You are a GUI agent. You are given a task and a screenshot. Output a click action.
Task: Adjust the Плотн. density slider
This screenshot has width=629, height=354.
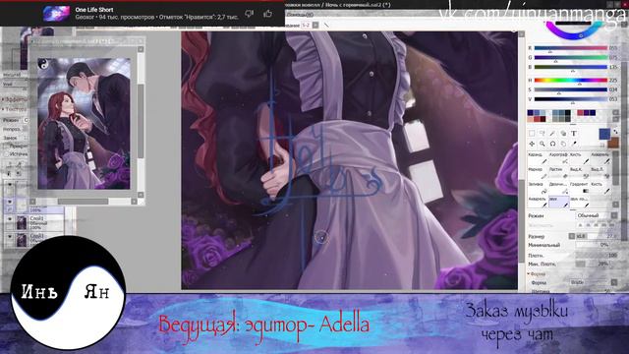[597, 256]
